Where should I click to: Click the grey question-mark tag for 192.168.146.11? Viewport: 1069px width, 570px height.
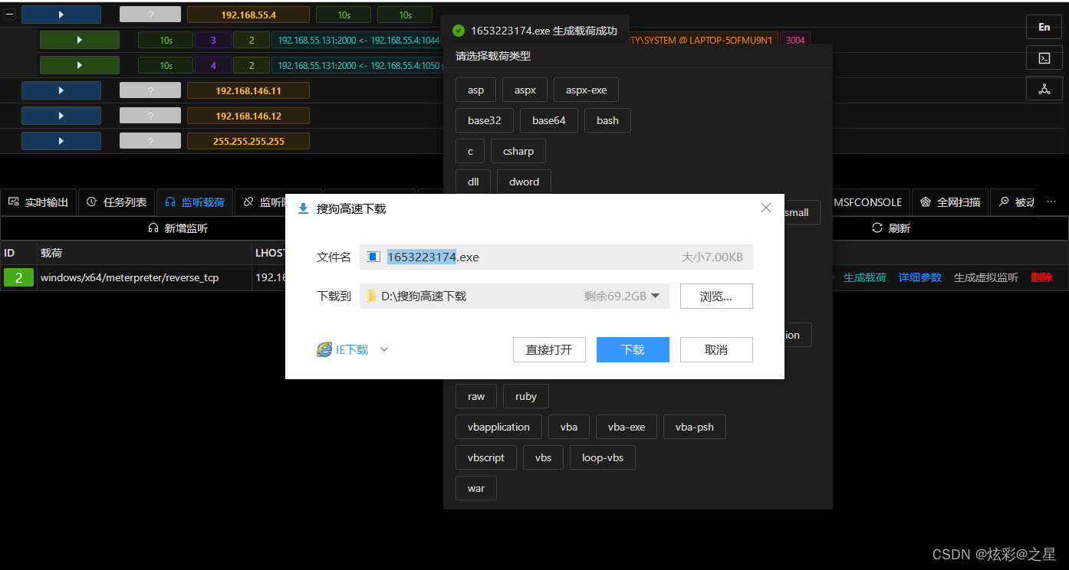(150, 90)
